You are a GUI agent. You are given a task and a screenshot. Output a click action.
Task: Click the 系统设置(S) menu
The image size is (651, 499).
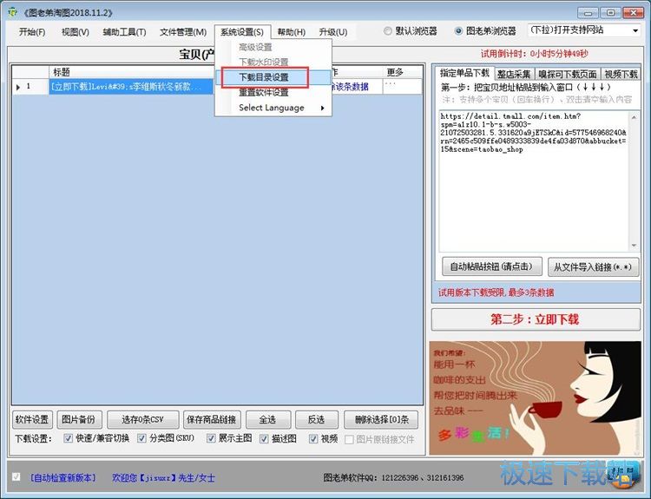click(242, 32)
